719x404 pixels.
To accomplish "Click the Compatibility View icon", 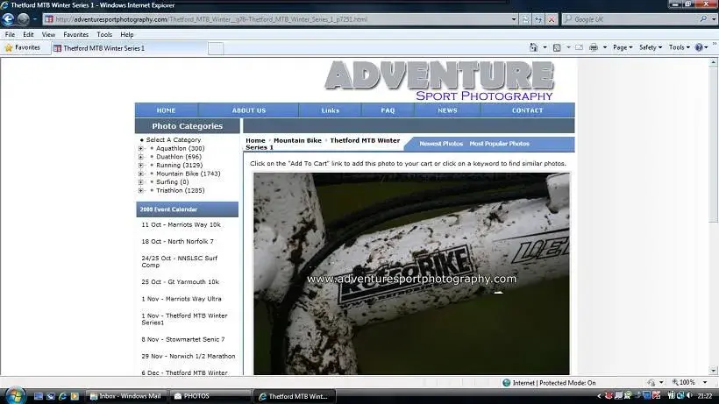I will point(525,19).
